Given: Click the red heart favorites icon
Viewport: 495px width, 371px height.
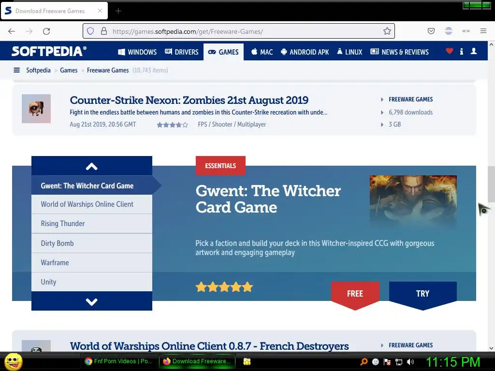Looking at the screenshot, I should click(x=449, y=51).
